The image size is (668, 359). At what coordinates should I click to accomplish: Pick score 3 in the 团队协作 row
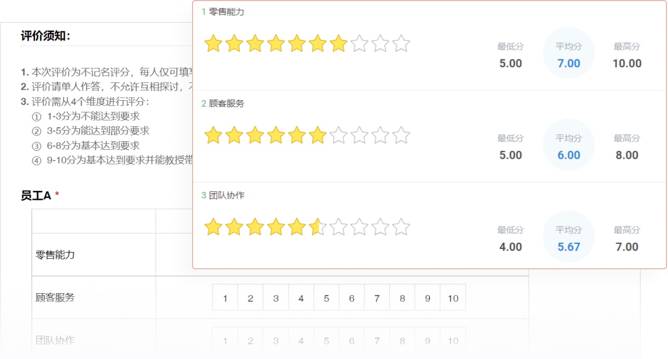pyautogui.click(x=276, y=341)
